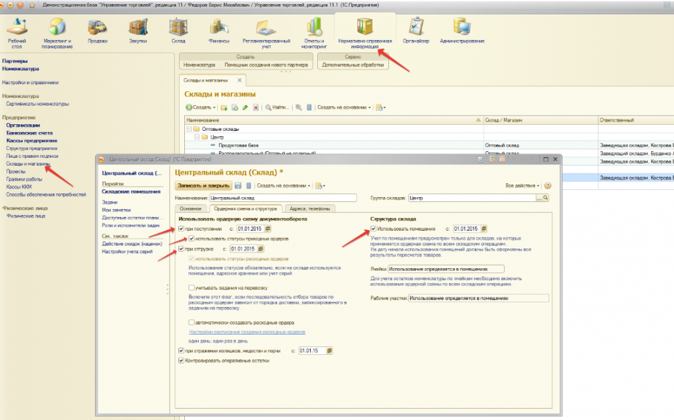Open the Закупки section
The width and height of the screenshot is (674, 420).
tap(138, 31)
